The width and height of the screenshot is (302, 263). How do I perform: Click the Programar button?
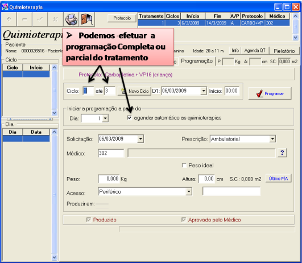[x=270, y=93]
